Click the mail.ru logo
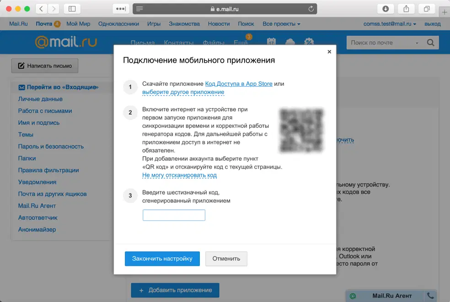Screen dimensions: 450x302 65,42
